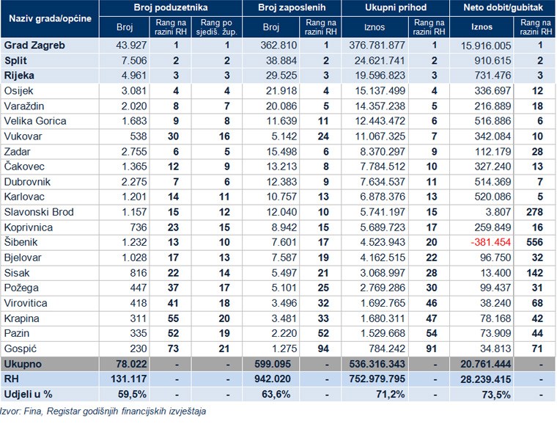This screenshot has width=557, height=427.
Task: Click Vukovar's revenue 11.067.325
Action: point(380,136)
